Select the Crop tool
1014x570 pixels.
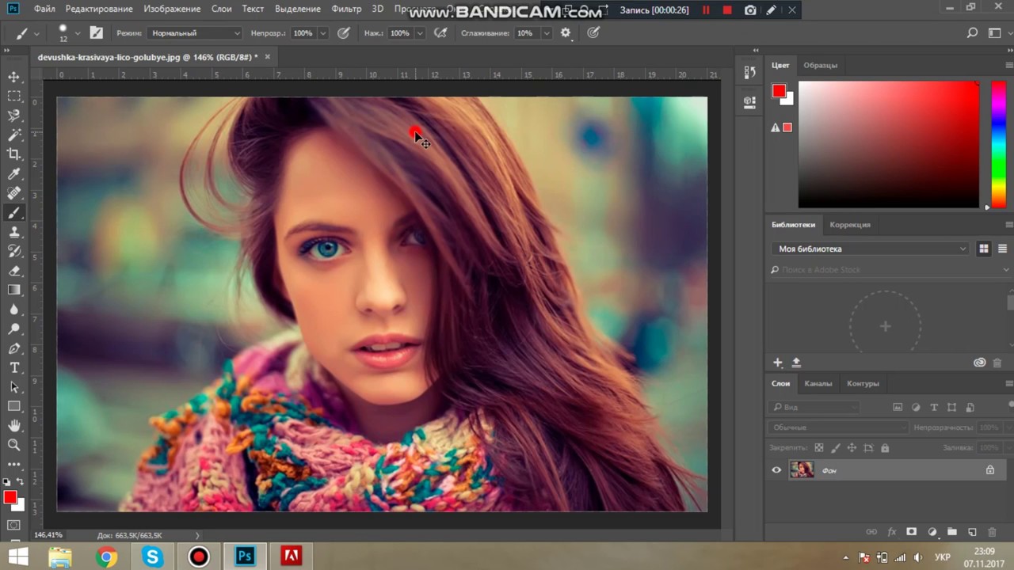click(14, 154)
